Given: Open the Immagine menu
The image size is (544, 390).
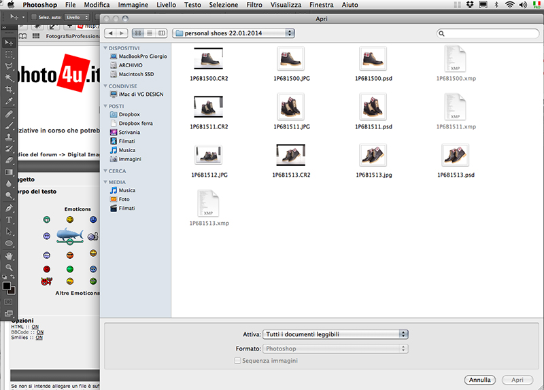Looking at the screenshot, I should click(132, 5).
